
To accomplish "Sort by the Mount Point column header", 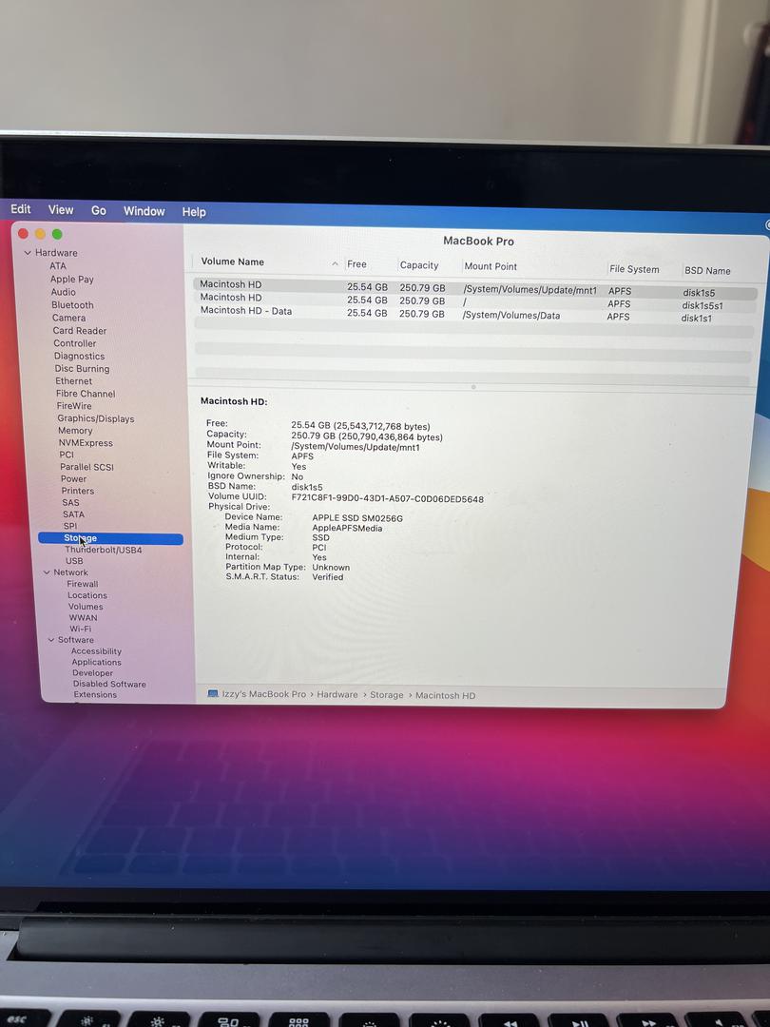I will pyautogui.click(x=491, y=266).
